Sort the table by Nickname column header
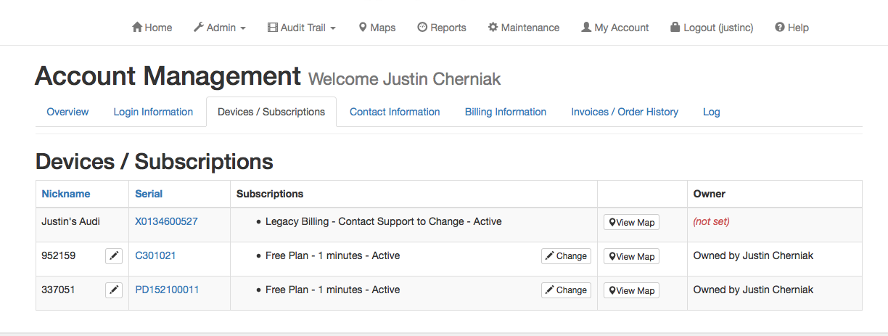 [66, 194]
